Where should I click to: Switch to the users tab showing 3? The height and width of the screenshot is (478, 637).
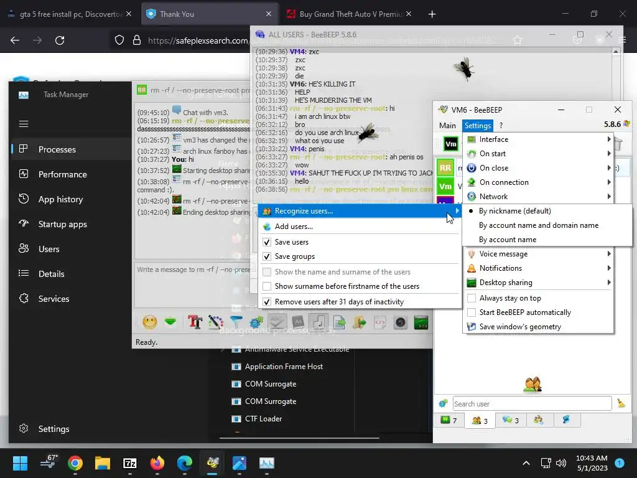click(x=480, y=420)
